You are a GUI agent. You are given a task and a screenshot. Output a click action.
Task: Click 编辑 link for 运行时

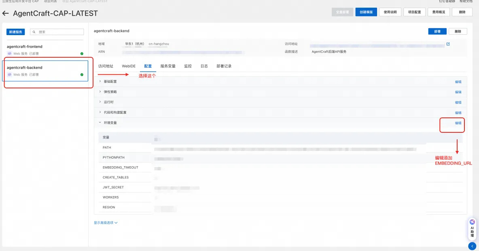[x=458, y=102]
